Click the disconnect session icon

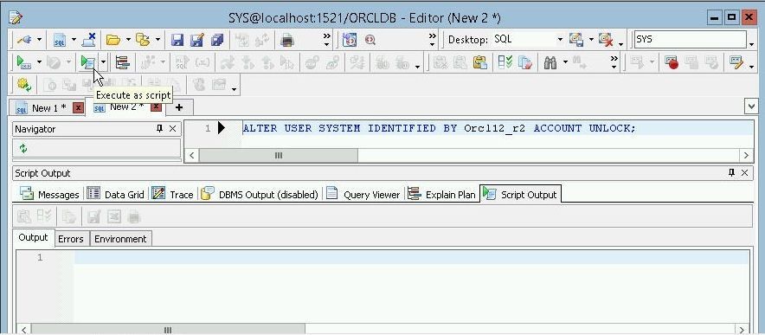pyautogui.click(x=89, y=40)
